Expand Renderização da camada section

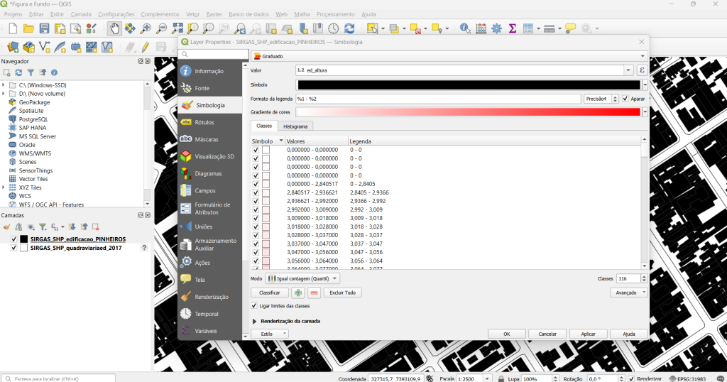pyautogui.click(x=255, y=321)
